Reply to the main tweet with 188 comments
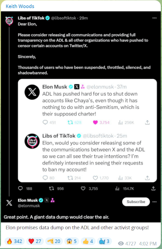 [x=20, y=188]
